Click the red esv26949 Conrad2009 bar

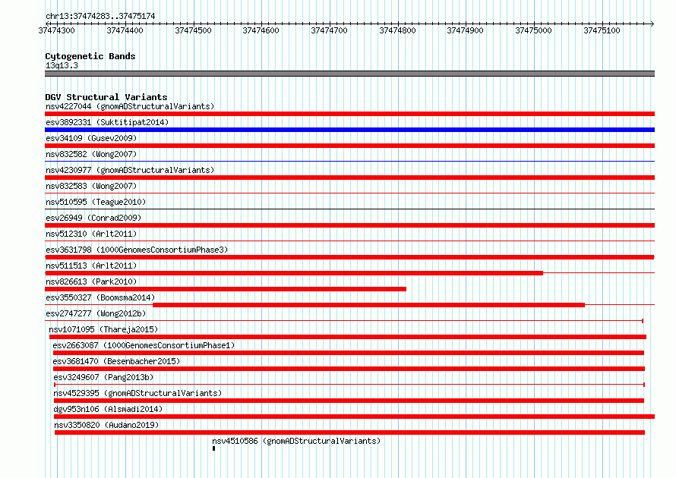tap(349, 225)
